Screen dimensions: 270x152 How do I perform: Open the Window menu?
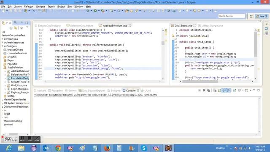click(79, 7)
